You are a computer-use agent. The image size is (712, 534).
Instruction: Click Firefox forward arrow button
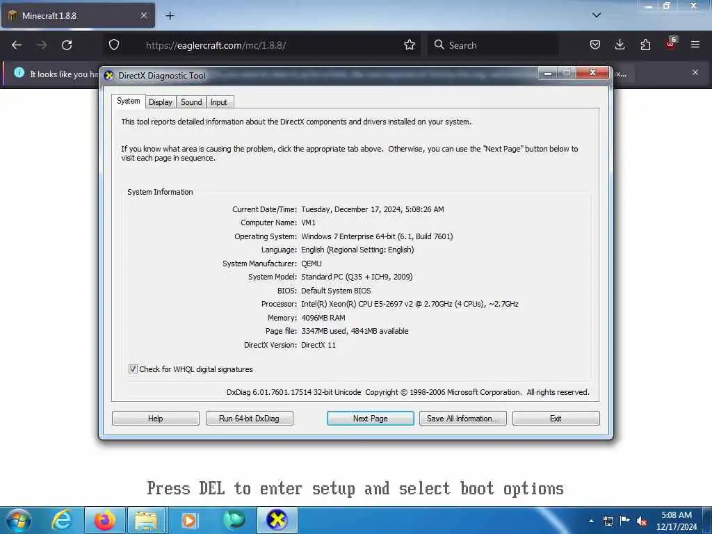[x=41, y=45]
